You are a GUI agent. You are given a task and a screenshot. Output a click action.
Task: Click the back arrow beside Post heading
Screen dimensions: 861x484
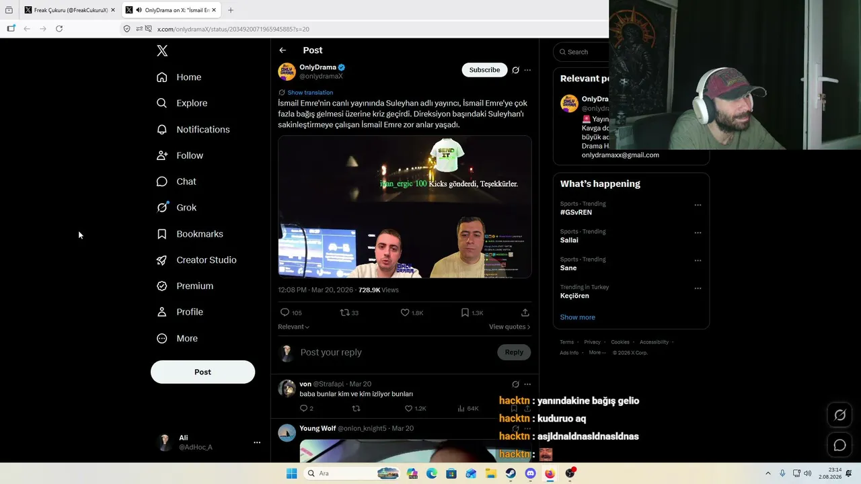coord(283,50)
